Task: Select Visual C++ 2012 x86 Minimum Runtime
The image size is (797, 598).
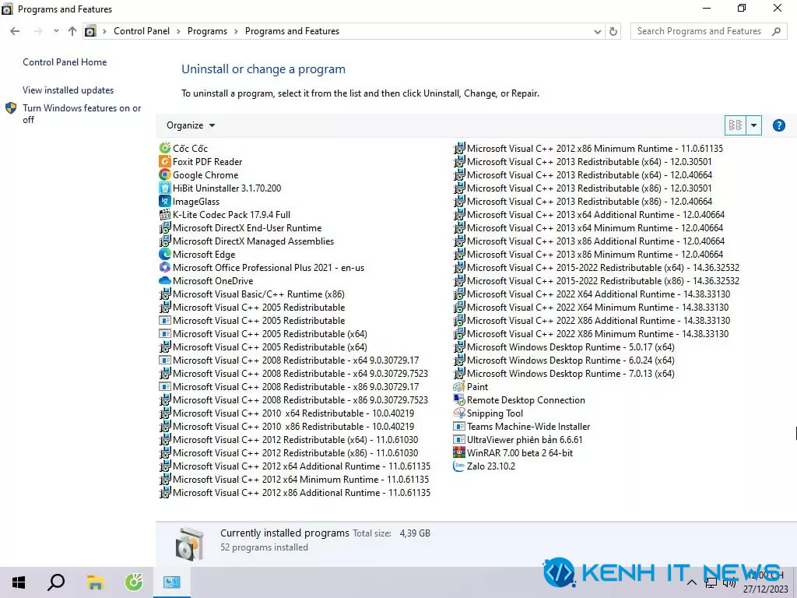Action: click(588, 149)
